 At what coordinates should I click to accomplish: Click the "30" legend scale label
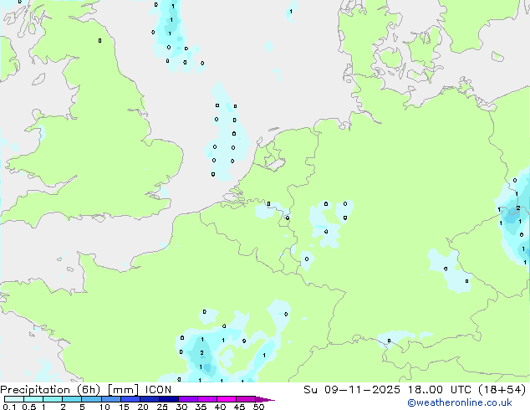[x=181, y=407]
